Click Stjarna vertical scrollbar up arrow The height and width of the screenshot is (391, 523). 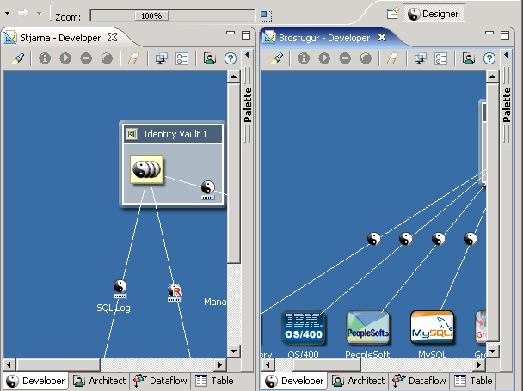click(x=233, y=77)
